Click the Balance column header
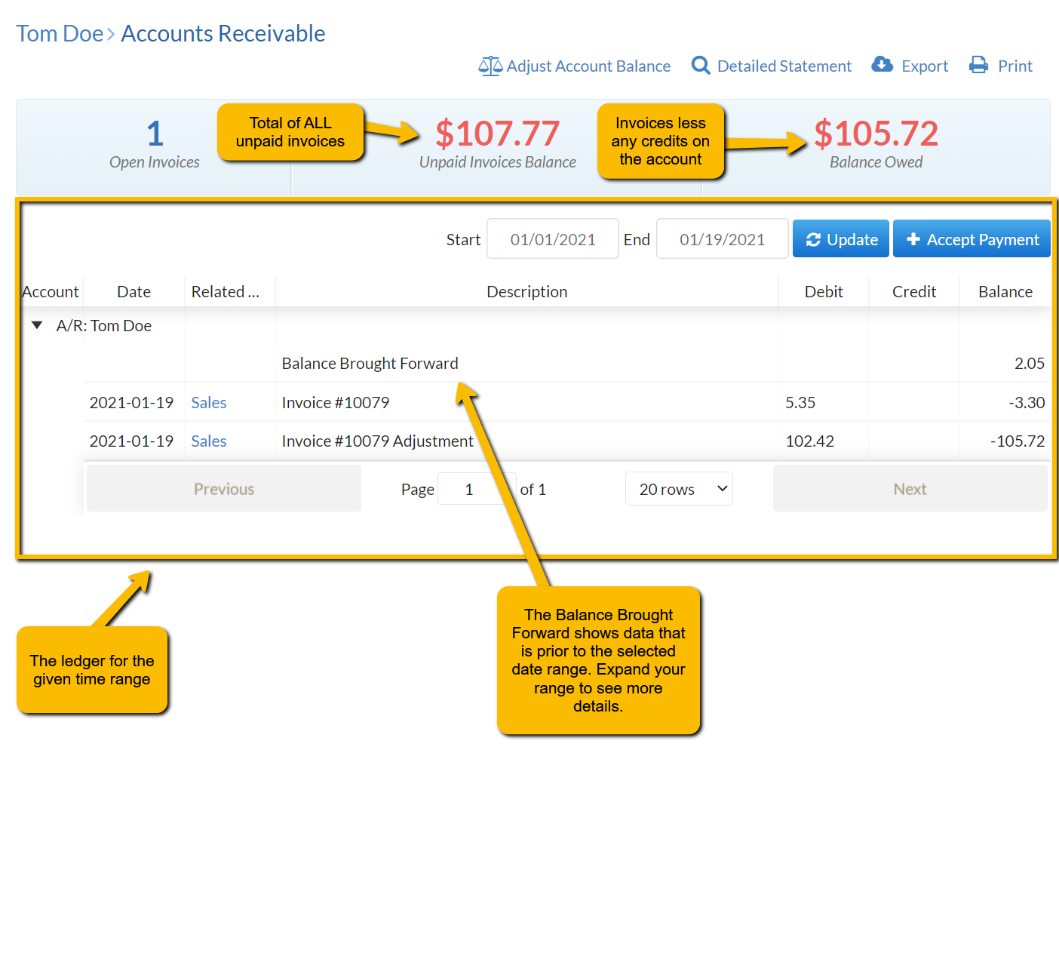1059x959 pixels. (1005, 292)
